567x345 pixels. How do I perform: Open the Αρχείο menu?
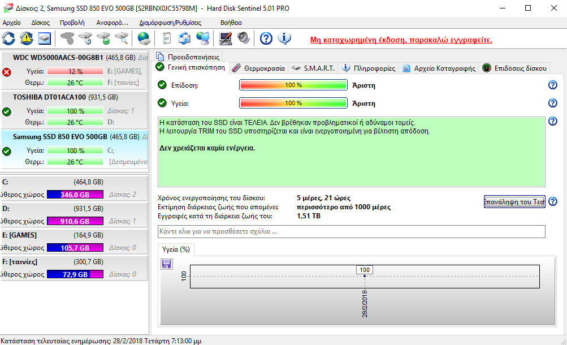(x=11, y=23)
